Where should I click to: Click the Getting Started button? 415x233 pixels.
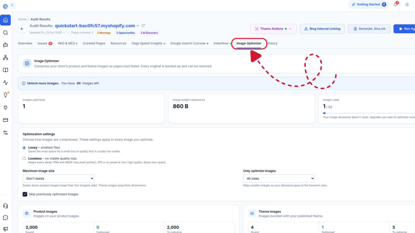[369, 4]
